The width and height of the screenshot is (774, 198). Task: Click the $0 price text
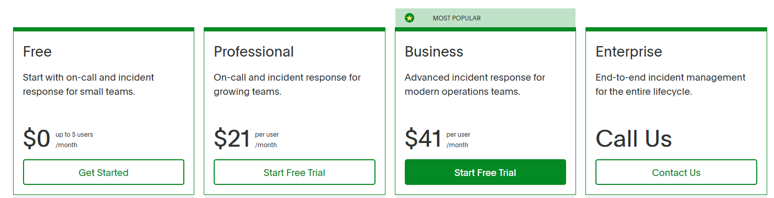point(37,139)
